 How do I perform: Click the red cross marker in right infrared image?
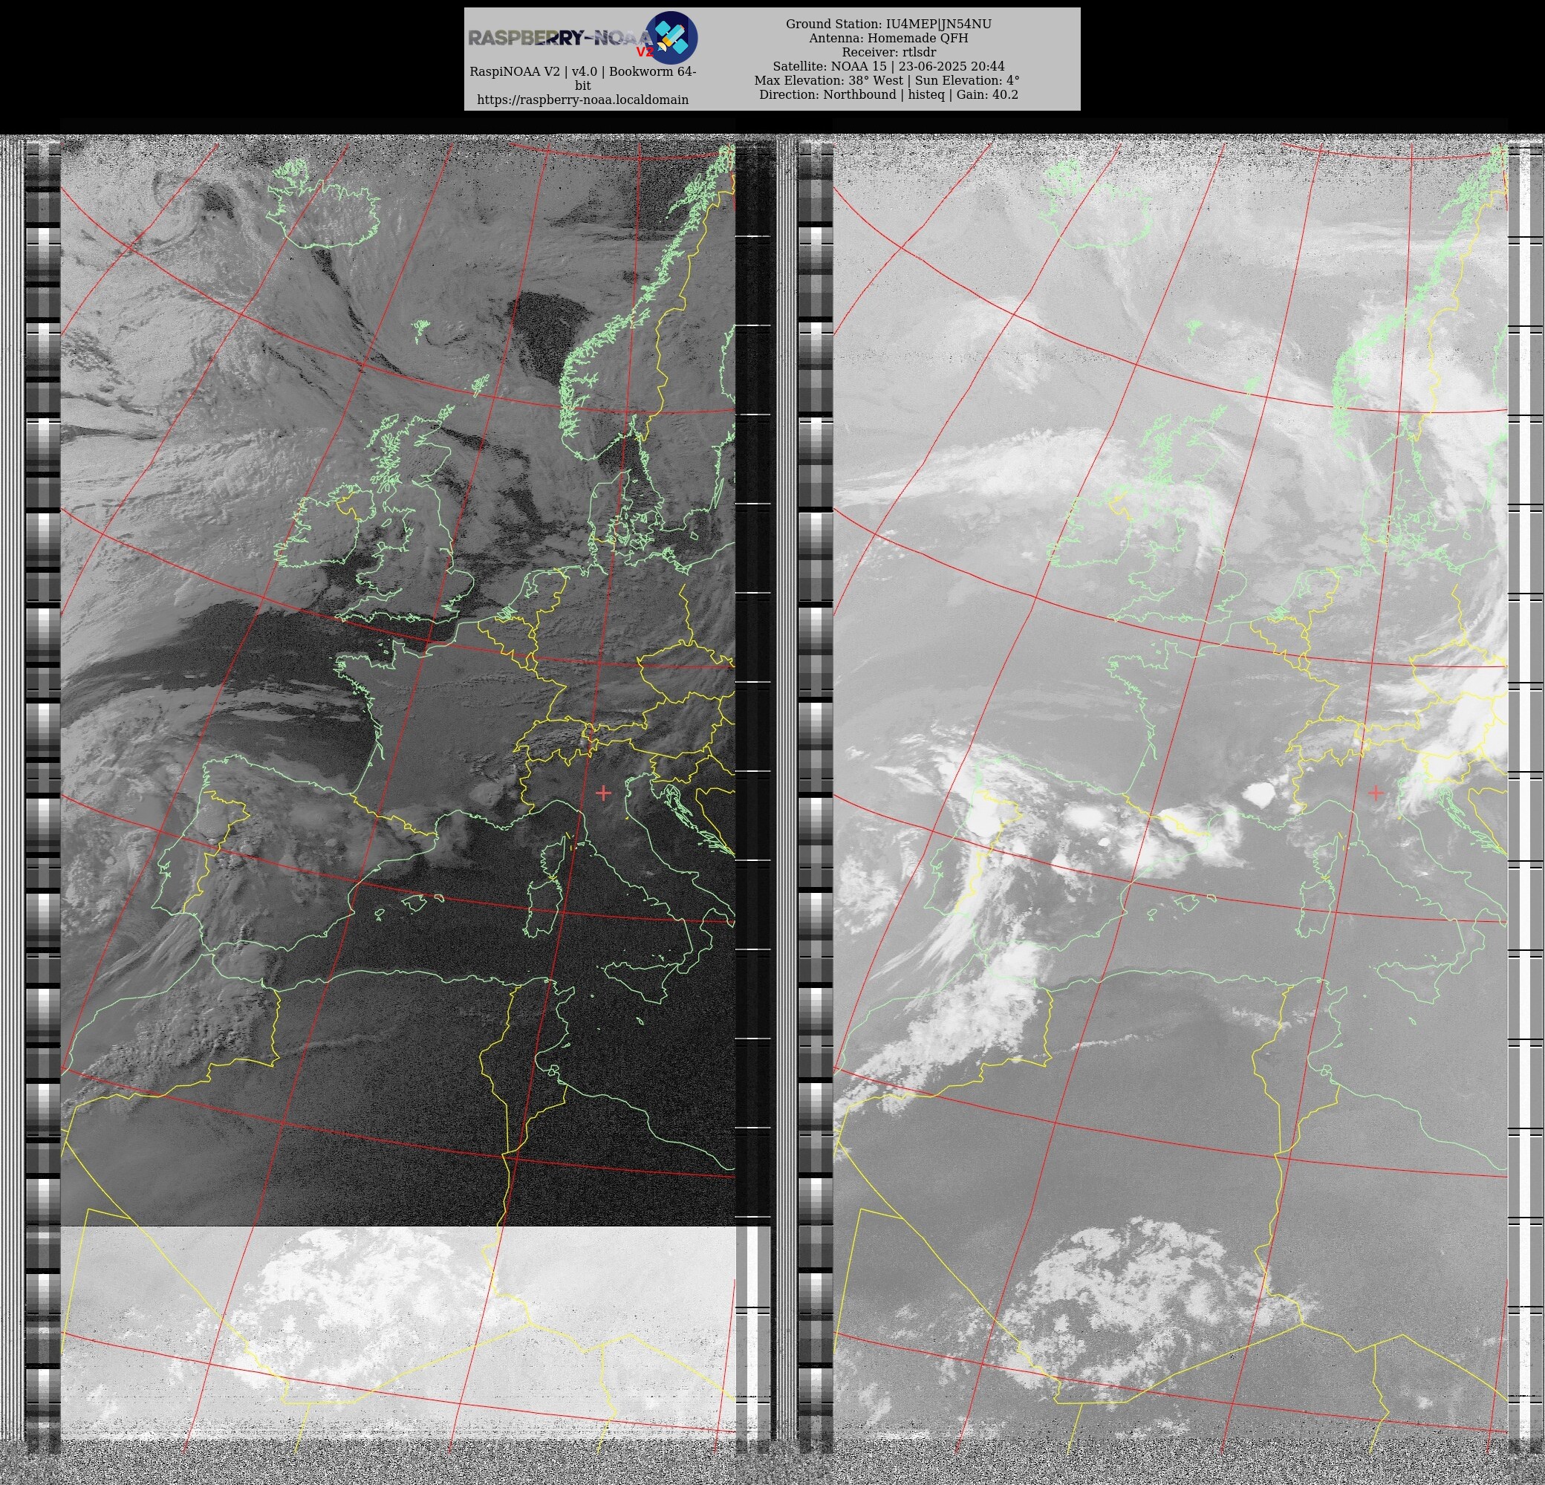tap(1376, 793)
